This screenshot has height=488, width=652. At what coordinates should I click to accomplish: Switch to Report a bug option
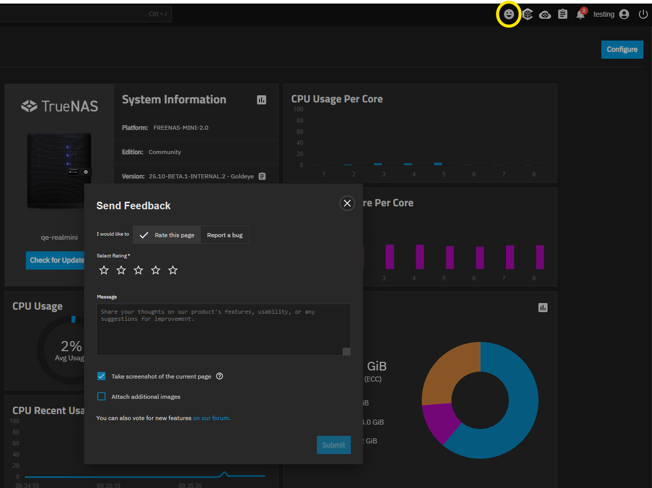[x=225, y=235]
